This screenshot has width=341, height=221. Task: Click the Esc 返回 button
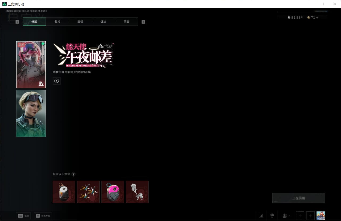(x=23, y=216)
